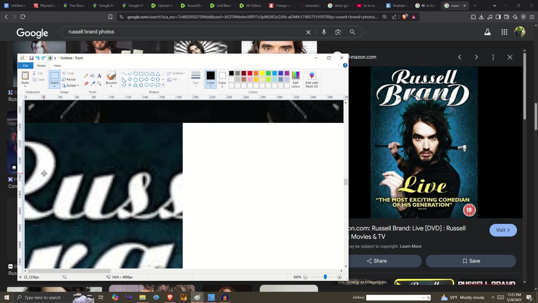Select the Magnifier tool in Paint
The width and height of the screenshot is (538, 303).
(x=99, y=83)
